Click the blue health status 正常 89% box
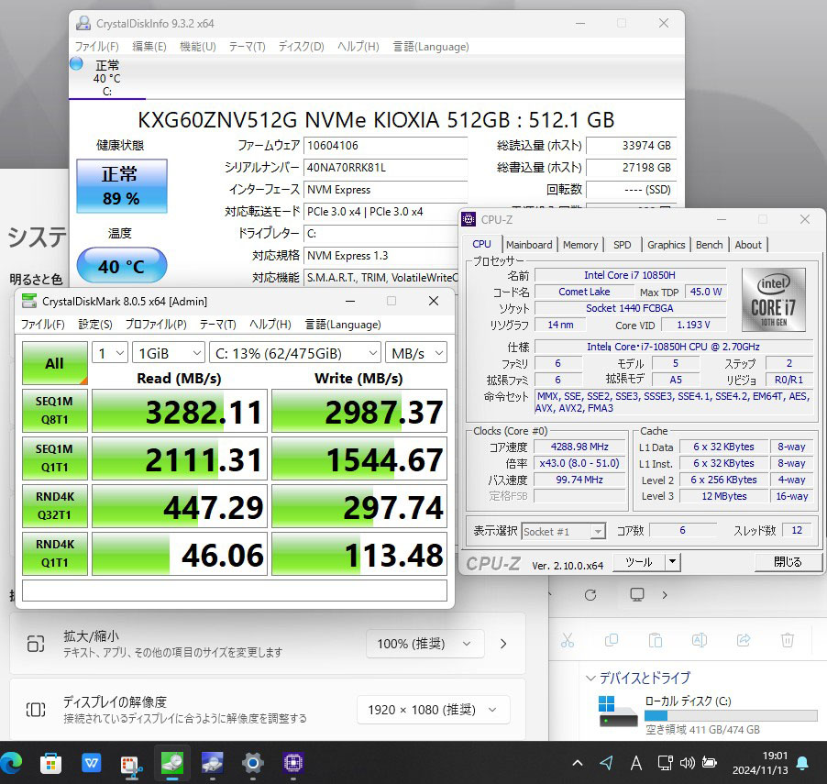Viewport: 827px width, 784px height. coord(121,185)
